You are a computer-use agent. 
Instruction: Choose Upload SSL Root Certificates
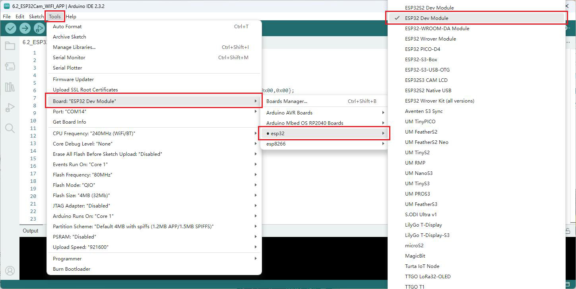pos(154,90)
